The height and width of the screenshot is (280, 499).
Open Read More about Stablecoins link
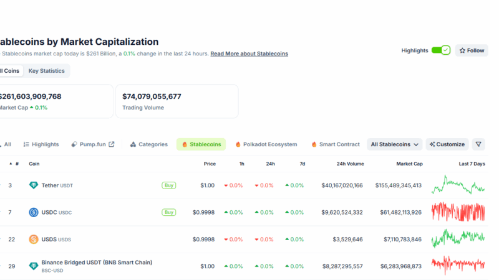click(249, 54)
